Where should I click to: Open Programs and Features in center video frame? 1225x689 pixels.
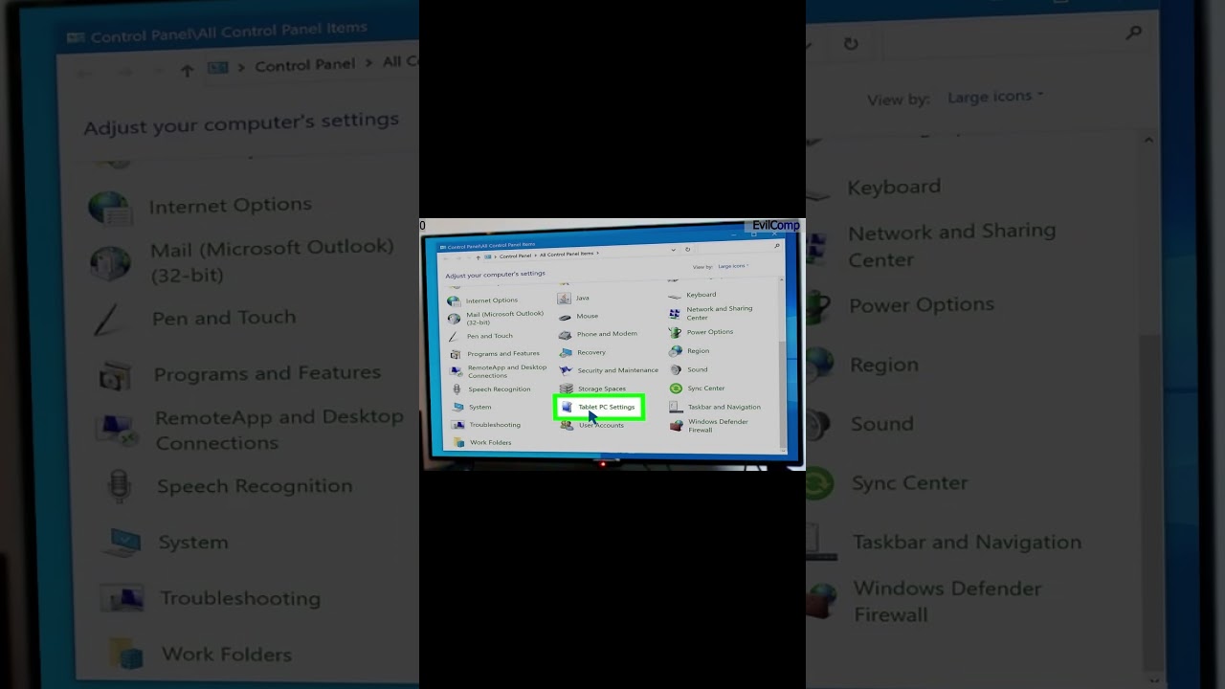click(x=495, y=354)
